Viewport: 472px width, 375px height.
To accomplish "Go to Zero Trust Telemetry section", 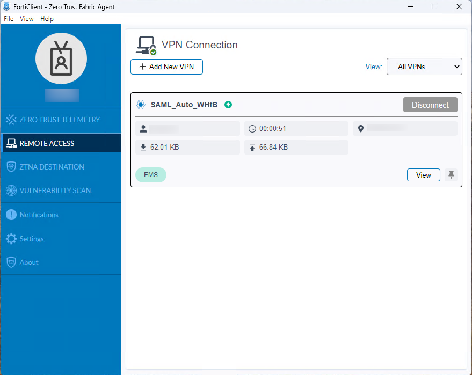I will tap(61, 120).
